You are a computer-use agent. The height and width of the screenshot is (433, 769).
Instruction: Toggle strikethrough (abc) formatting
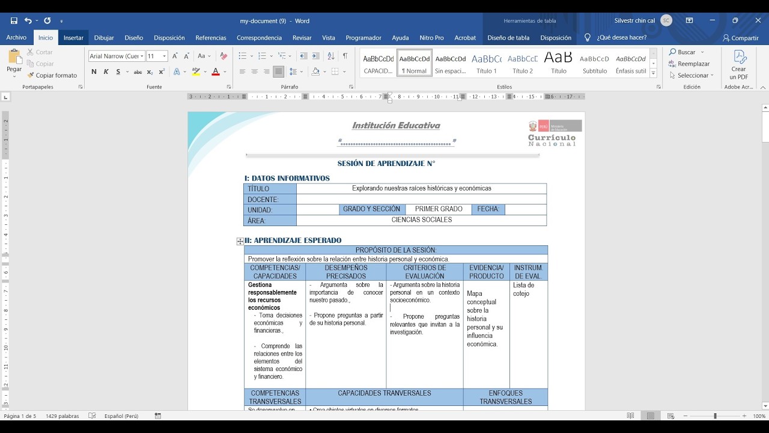tap(138, 72)
